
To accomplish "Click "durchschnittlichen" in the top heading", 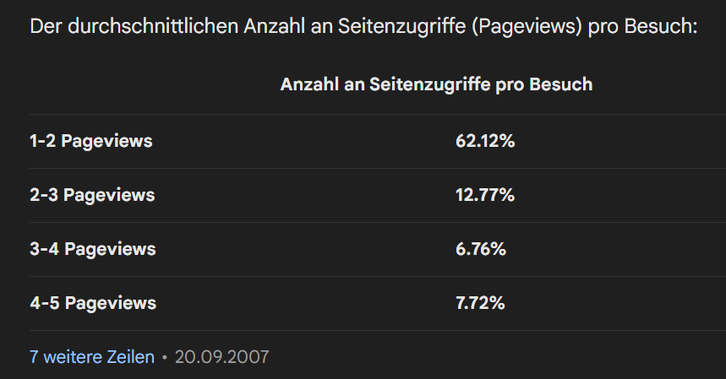I will tap(153, 26).
